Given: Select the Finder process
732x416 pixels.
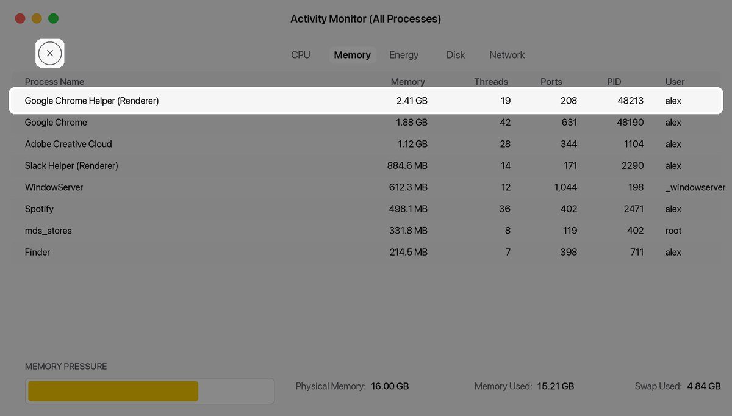Looking at the screenshot, I should click(37, 253).
